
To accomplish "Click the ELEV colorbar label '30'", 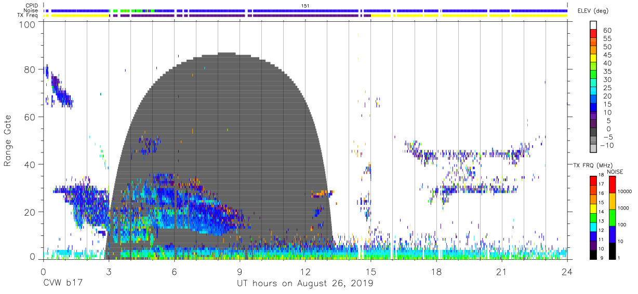I will [606, 80].
